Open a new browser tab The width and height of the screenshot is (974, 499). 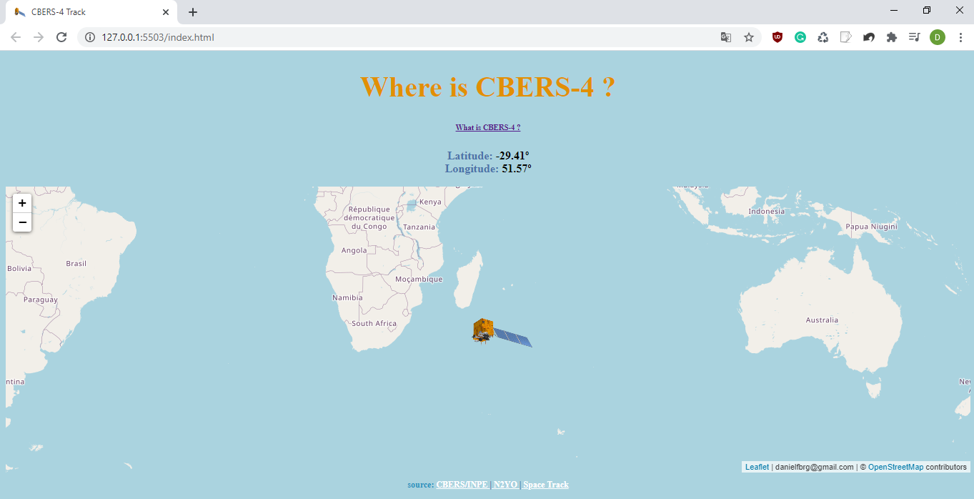193,12
